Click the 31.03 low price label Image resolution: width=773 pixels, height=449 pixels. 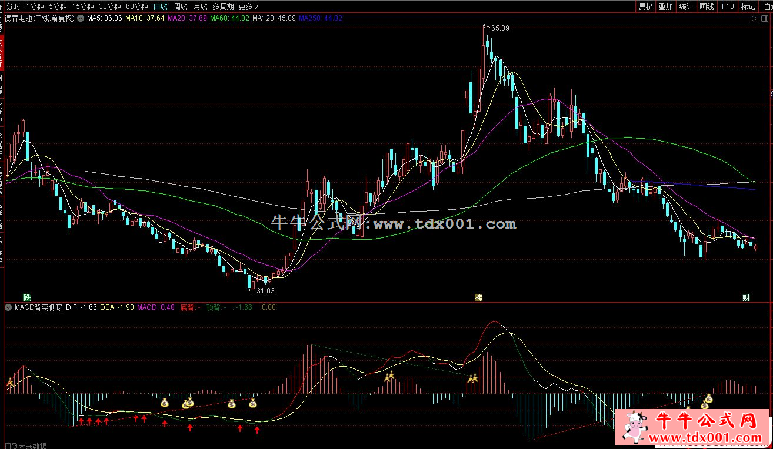click(x=266, y=290)
